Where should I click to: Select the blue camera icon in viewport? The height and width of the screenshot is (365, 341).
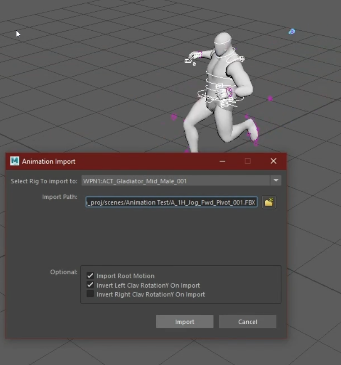[292, 32]
